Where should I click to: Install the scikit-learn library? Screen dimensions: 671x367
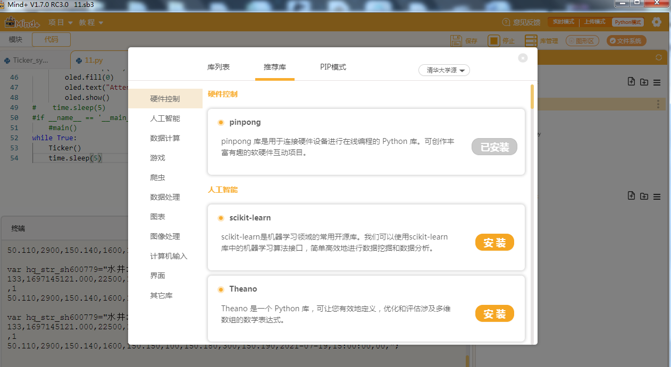click(494, 243)
